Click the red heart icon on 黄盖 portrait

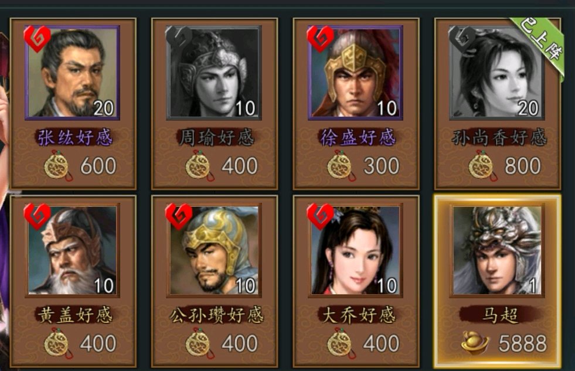(x=37, y=216)
